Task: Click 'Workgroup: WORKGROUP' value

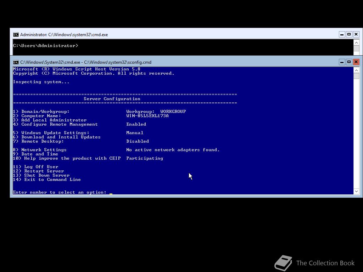Action: tap(156, 112)
